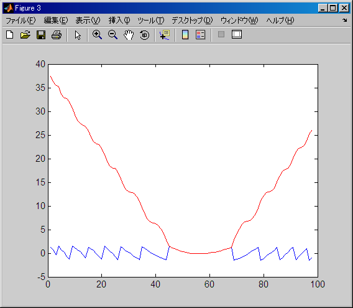Select the Zoom Out magnifier tool
Viewport: 353px width, 308px height.
[x=112, y=35]
